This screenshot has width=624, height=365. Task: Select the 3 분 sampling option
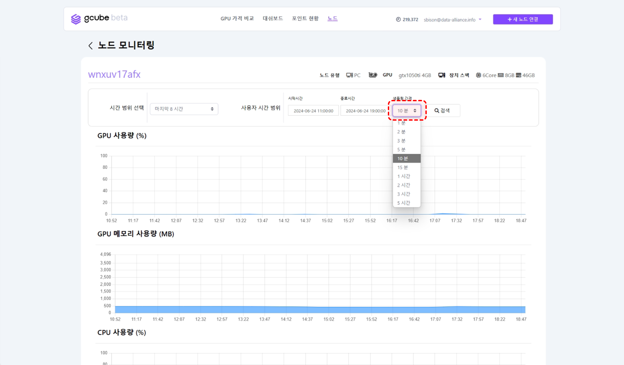[407, 141]
